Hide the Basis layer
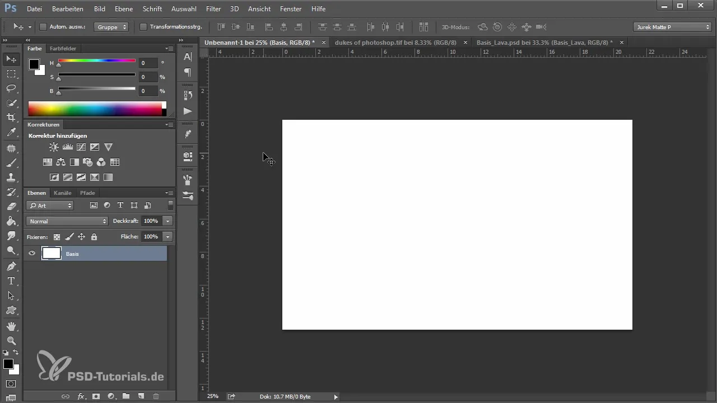The height and width of the screenshot is (403, 717). click(32, 254)
